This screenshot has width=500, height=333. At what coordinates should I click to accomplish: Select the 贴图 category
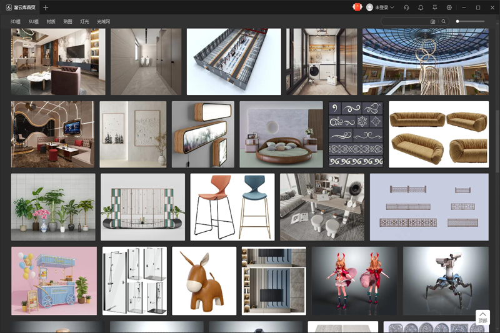click(67, 21)
